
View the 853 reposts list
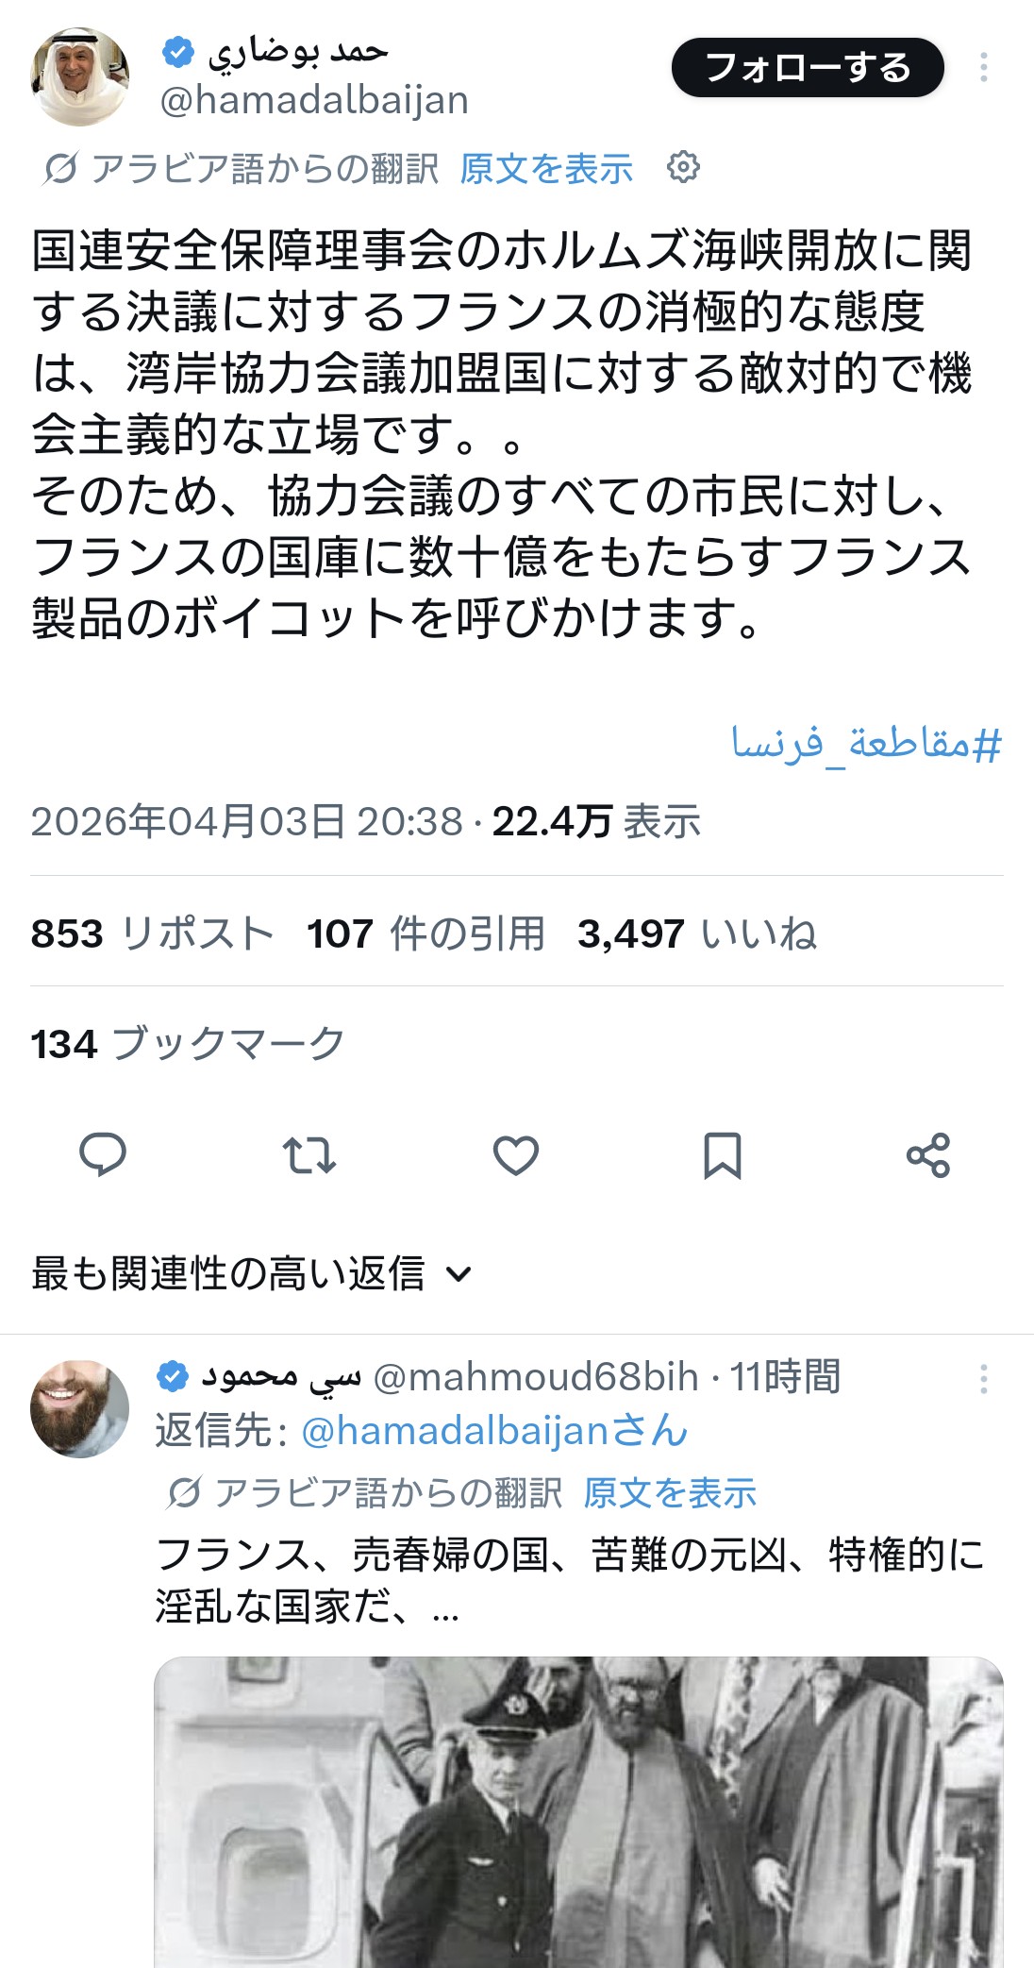pos(152,934)
